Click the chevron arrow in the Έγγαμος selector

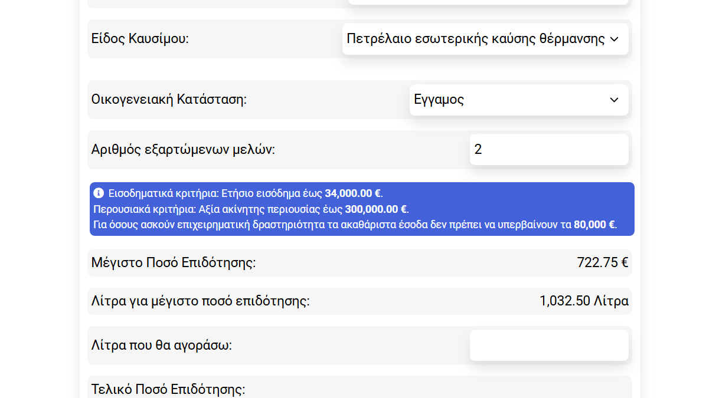click(x=614, y=100)
